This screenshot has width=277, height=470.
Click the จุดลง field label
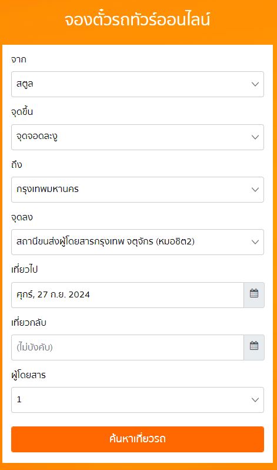point(22,217)
